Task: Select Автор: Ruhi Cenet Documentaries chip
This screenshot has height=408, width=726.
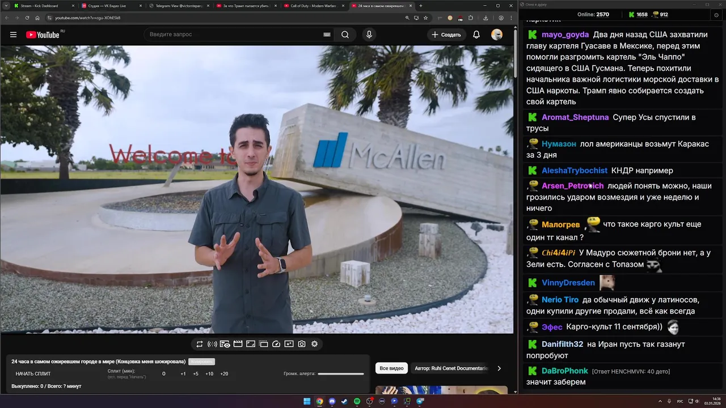Action: pos(451,368)
